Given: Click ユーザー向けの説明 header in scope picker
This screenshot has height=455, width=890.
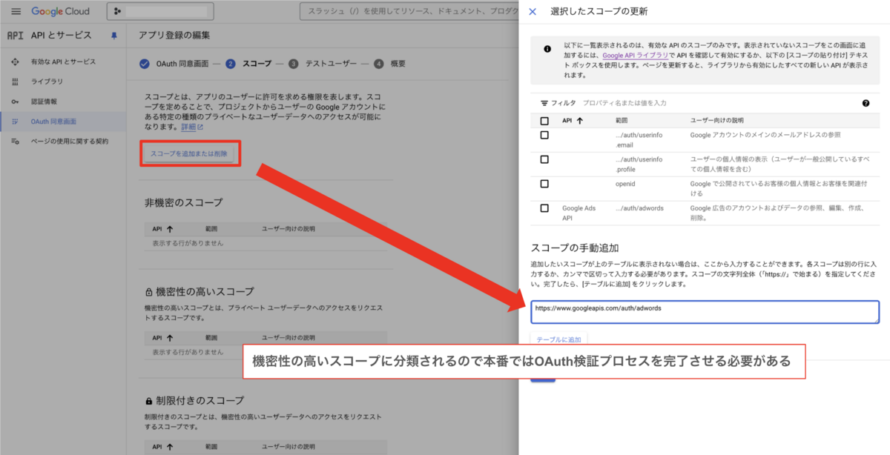Looking at the screenshot, I should click(x=716, y=120).
